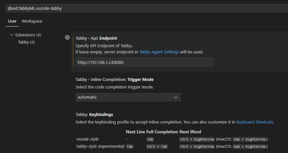Click Cmd + RightArrow badge in tabby-style row

pos(250,146)
